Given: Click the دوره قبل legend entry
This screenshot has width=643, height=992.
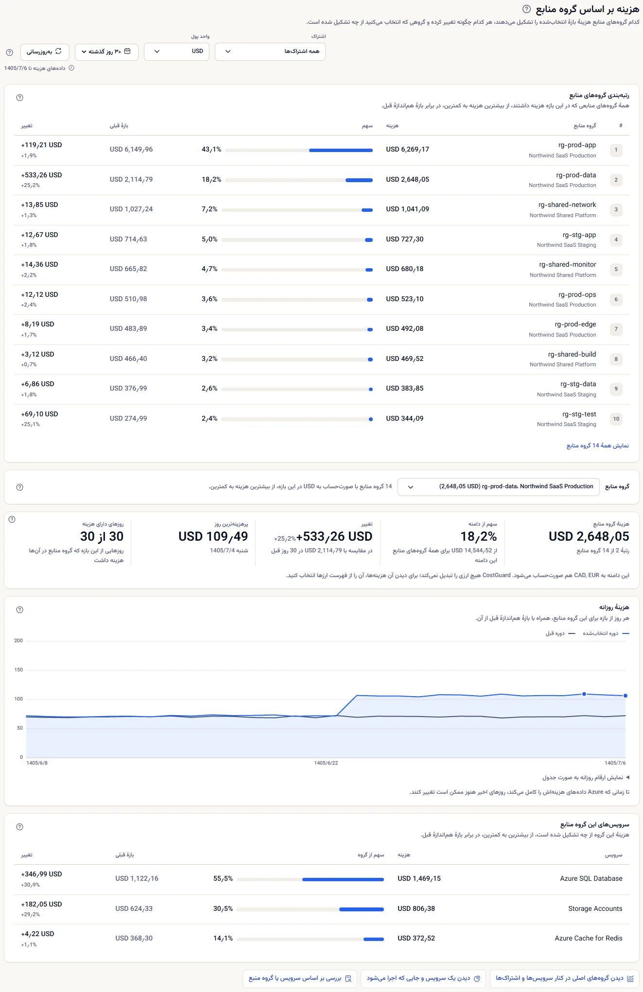Looking at the screenshot, I should [x=560, y=633].
